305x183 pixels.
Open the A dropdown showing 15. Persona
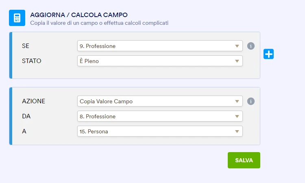[x=160, y=131]
